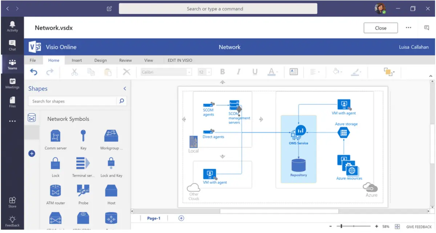The height and width of the screenshot is (233, 436).
Task: Paste from clipboard
Action: pyautogui.click(x=108, y=72)
